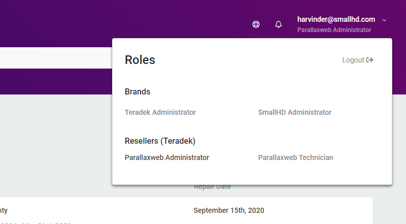Screen dimensions: 406x224
Task: Switch to Teradek Administrator role
Action: [x=160, y=112]
